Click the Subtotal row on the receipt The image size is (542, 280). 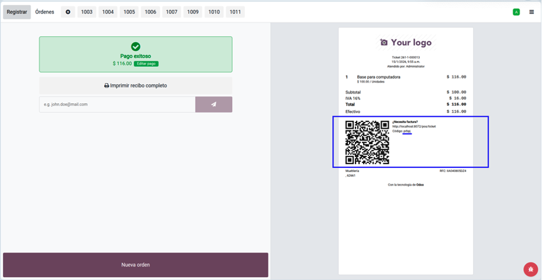pyautogui.click(x=406, y=92)
